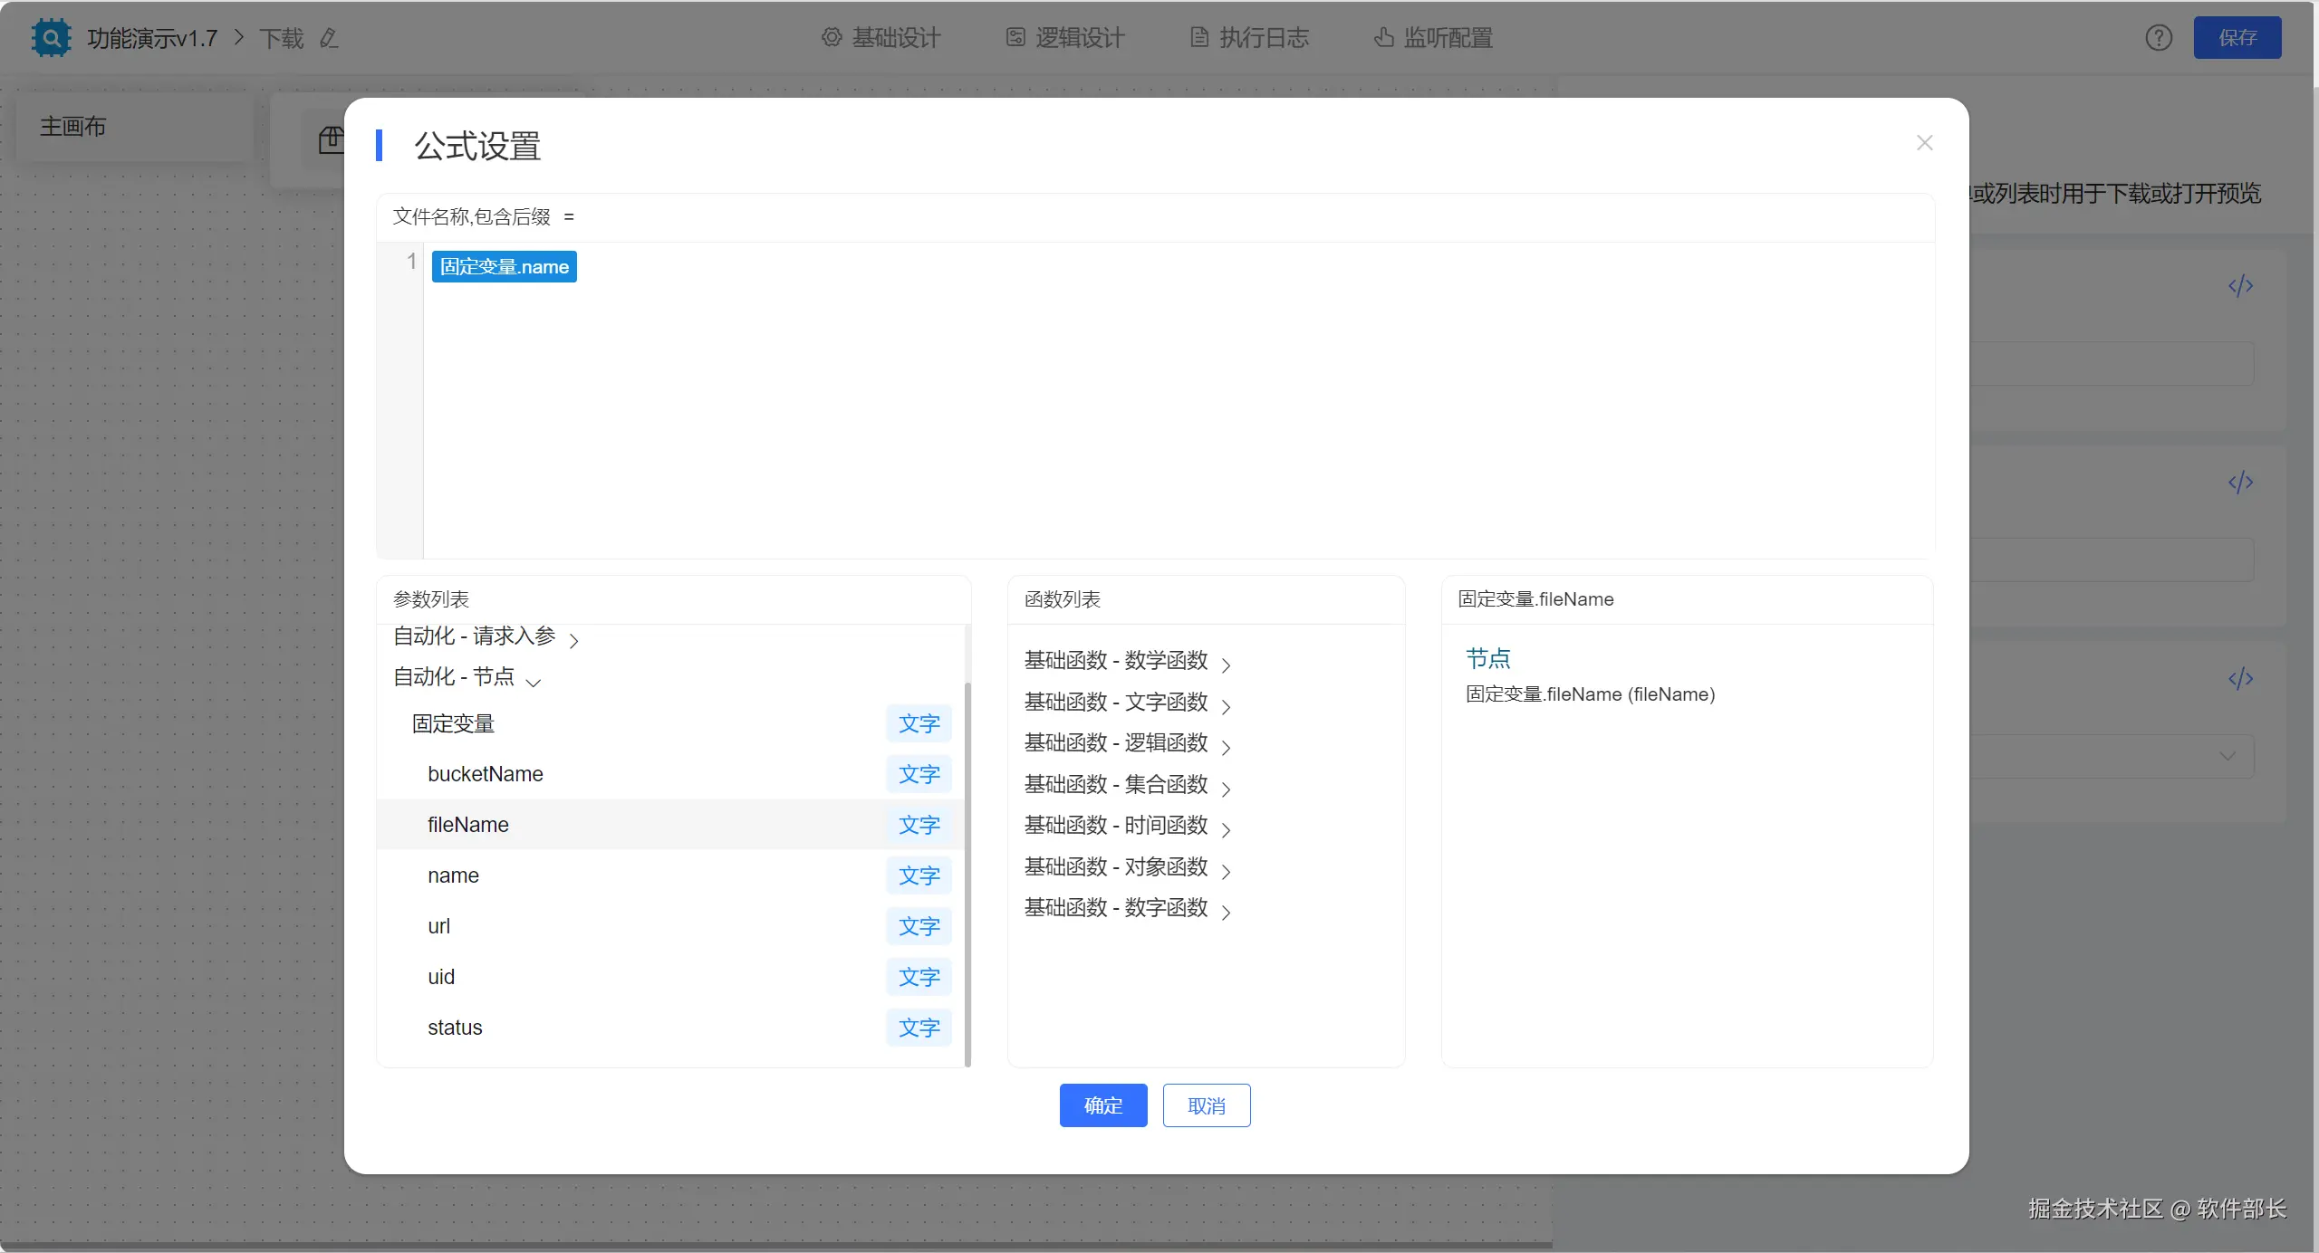The width and height of the screenshot is (2319, 1253).
Task: Select the bucketName parameter
Action: pyautogui.click(x=486, y=775)
